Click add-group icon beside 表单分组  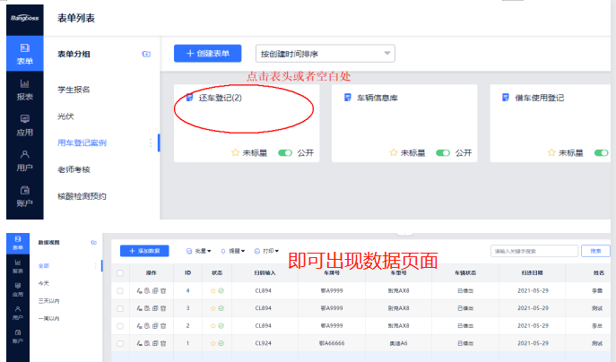(146, 55)
